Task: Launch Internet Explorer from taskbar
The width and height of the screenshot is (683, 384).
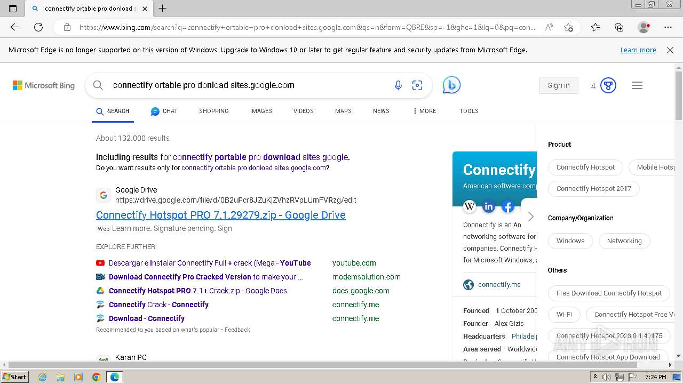Action: [x=42, y=377]
